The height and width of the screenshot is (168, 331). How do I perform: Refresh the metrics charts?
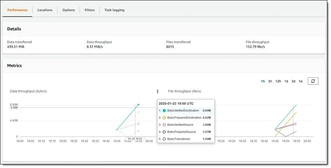pyautogui.click(x=313, y=81)
